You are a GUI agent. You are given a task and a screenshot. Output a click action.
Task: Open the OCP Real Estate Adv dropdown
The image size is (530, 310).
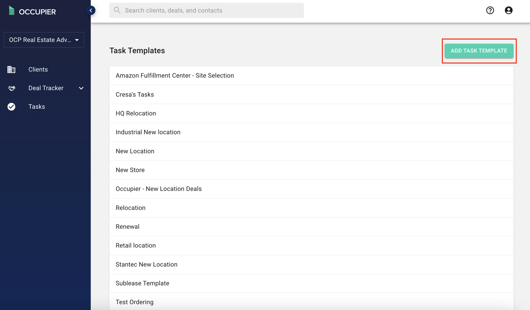click(x=44, y=40)
